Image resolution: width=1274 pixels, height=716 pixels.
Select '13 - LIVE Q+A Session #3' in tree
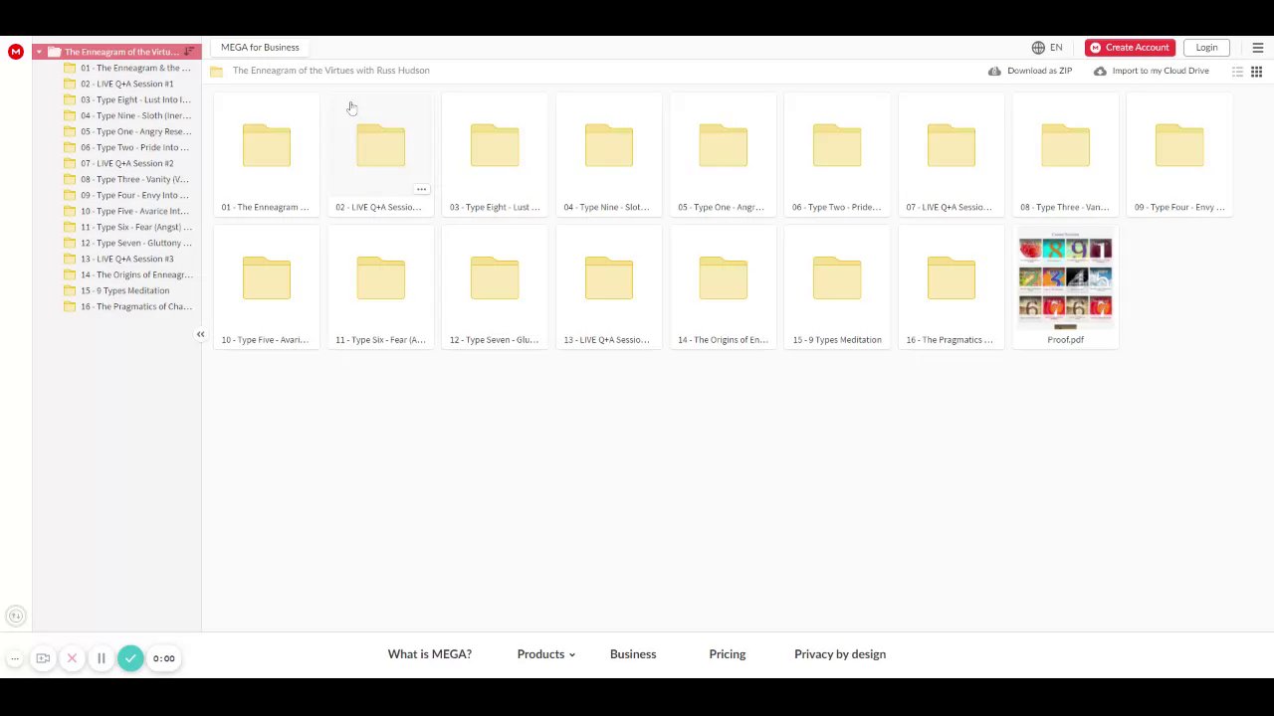pos(126,259)
